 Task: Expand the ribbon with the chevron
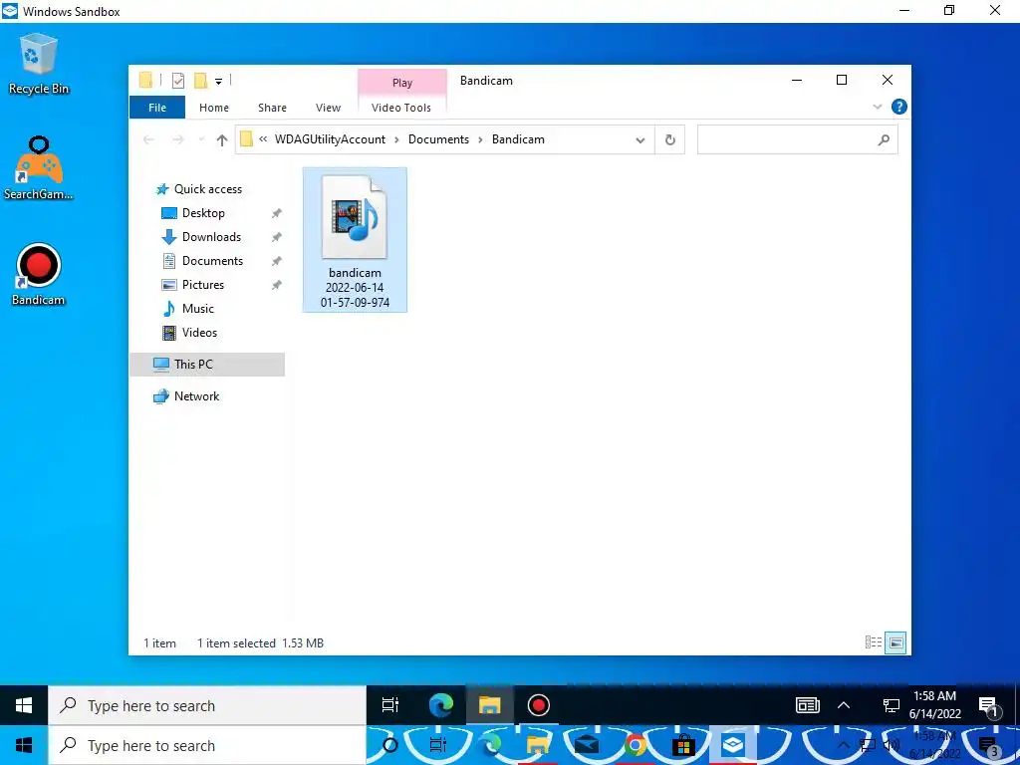coord(877,107)
